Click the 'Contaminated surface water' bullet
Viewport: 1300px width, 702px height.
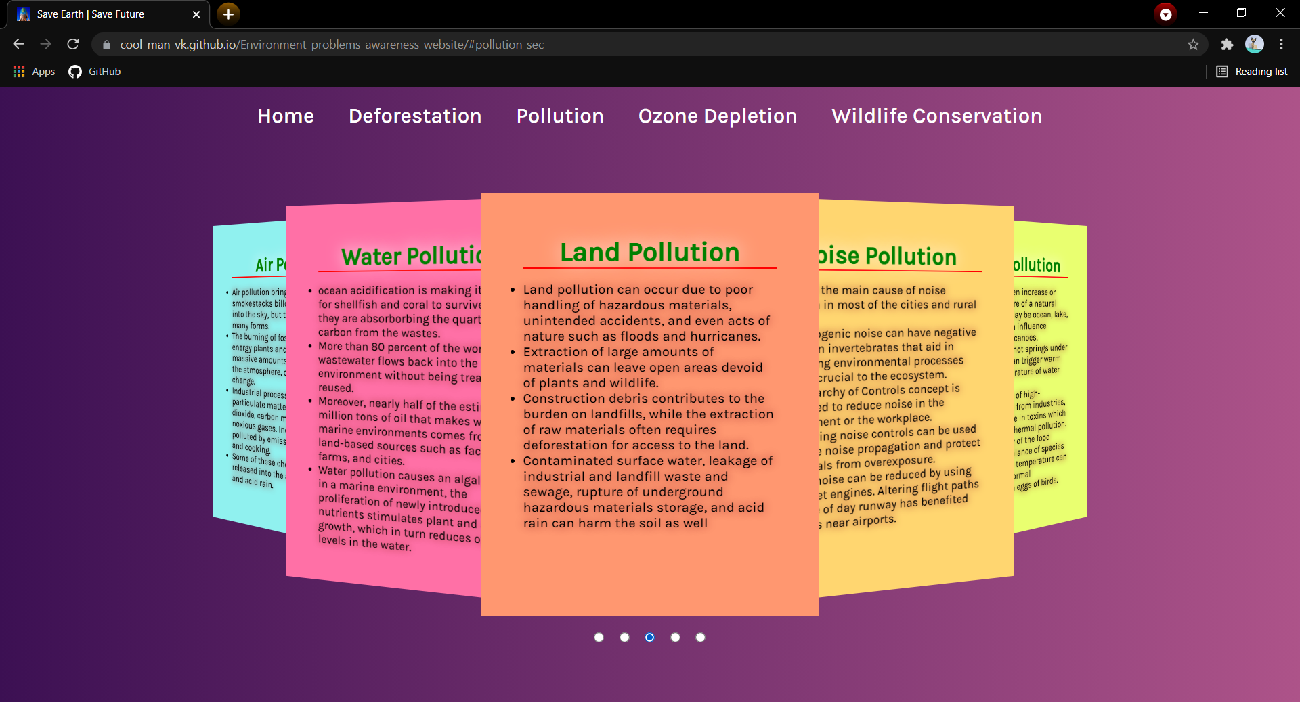(x=648, y=491)
